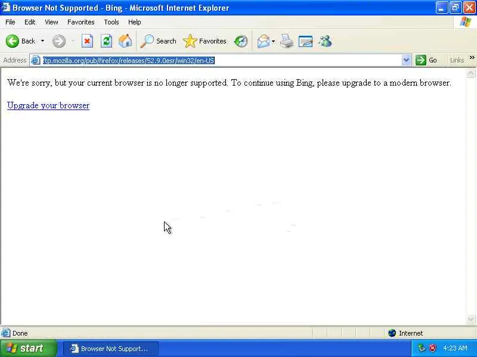Open the Search pane magnifier button
Screen dimensions: 477x357
pos(158,41)
